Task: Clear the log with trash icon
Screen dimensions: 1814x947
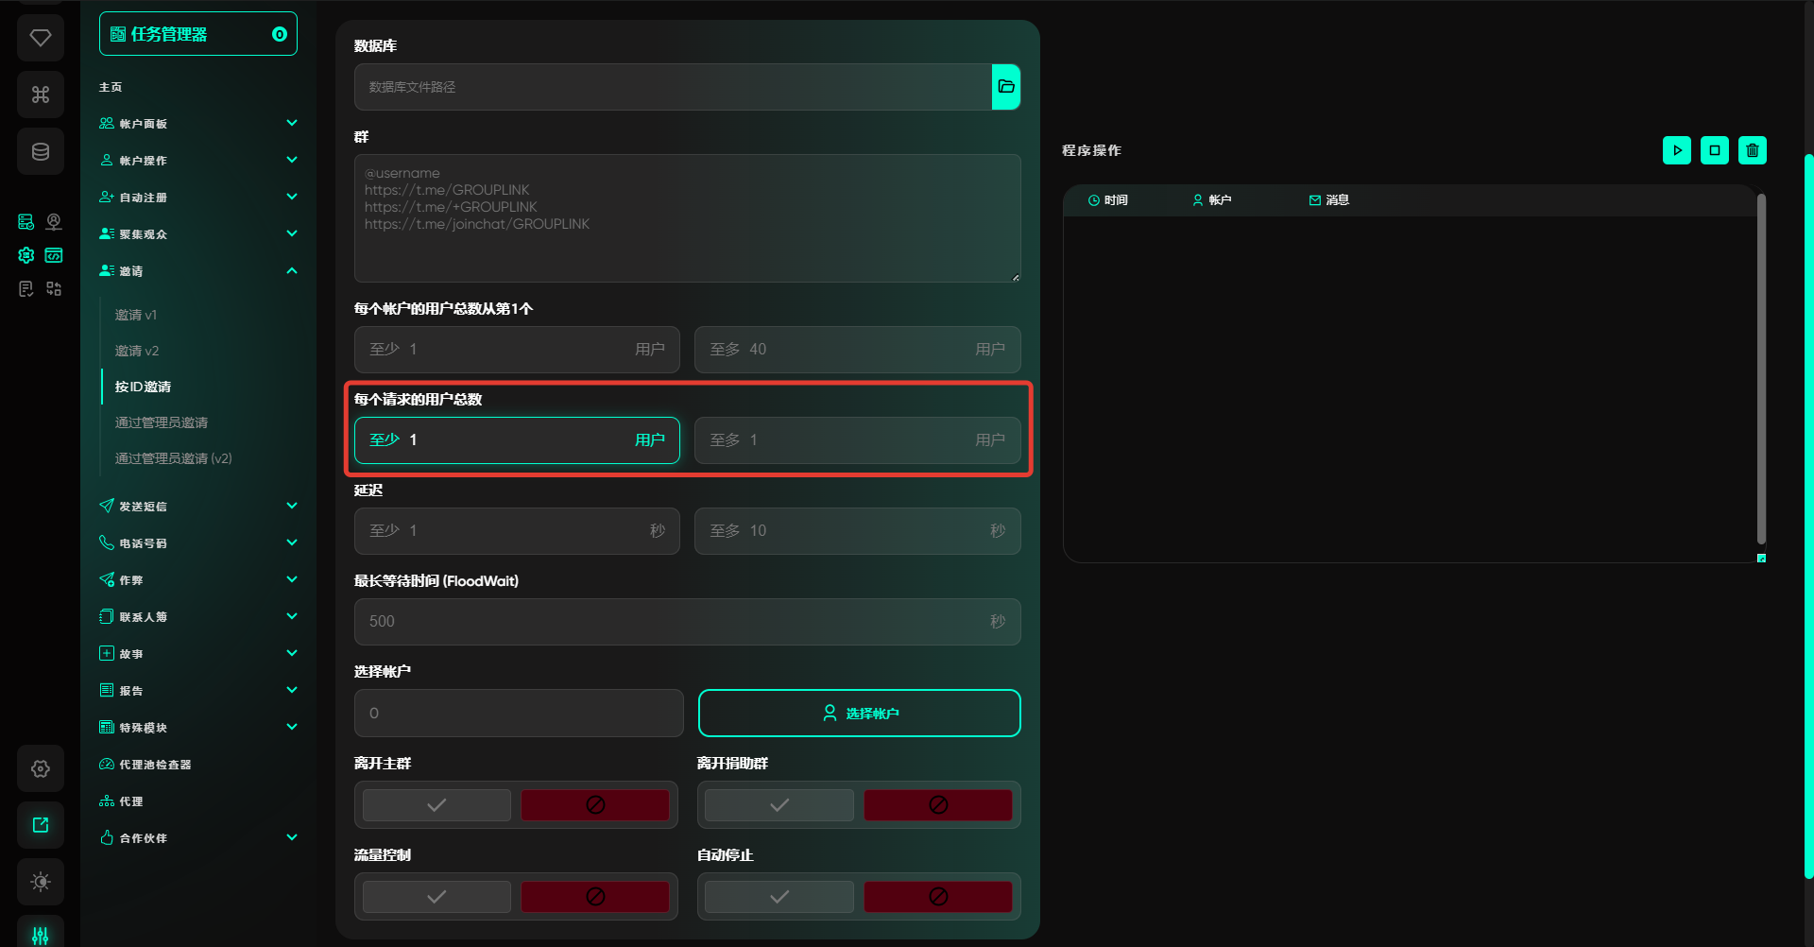Action: [x=1752, y=150]
